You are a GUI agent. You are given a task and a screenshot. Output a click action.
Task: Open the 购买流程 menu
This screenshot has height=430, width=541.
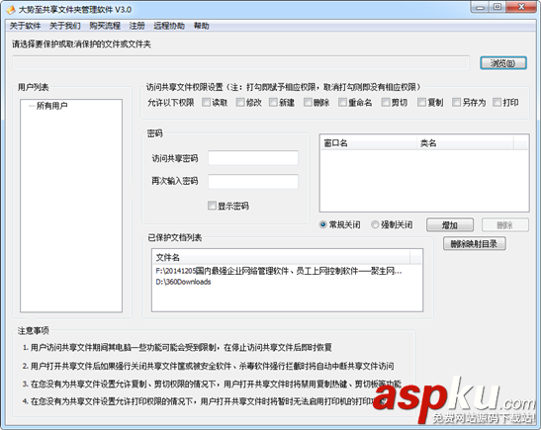point(105,26)
